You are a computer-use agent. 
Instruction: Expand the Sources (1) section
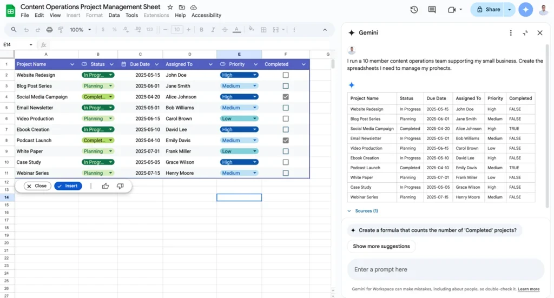click(x=363, y=211)
